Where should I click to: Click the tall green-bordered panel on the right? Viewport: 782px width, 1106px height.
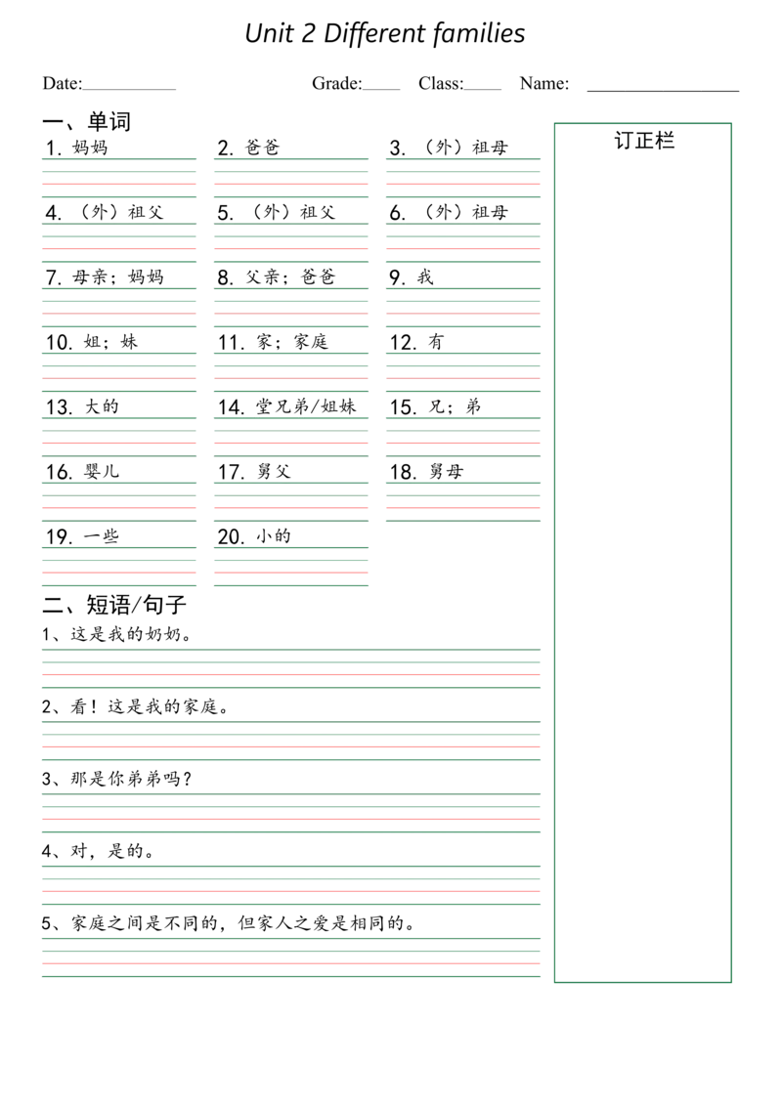(x=645, y=550)
